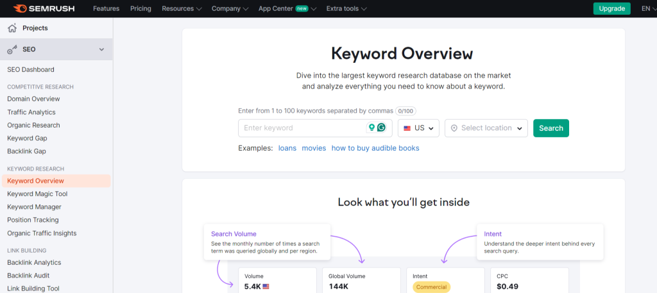Open Keyword Magic Tool
The width and height of the screenshot is (657, 293).
pyautogui.click(x=37, y=194)
